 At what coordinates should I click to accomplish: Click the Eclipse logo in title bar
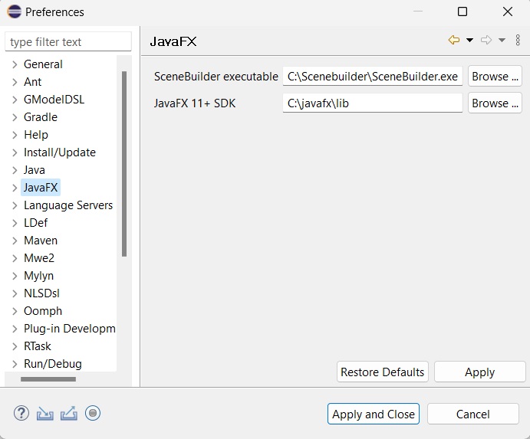(x=14, y=12)
